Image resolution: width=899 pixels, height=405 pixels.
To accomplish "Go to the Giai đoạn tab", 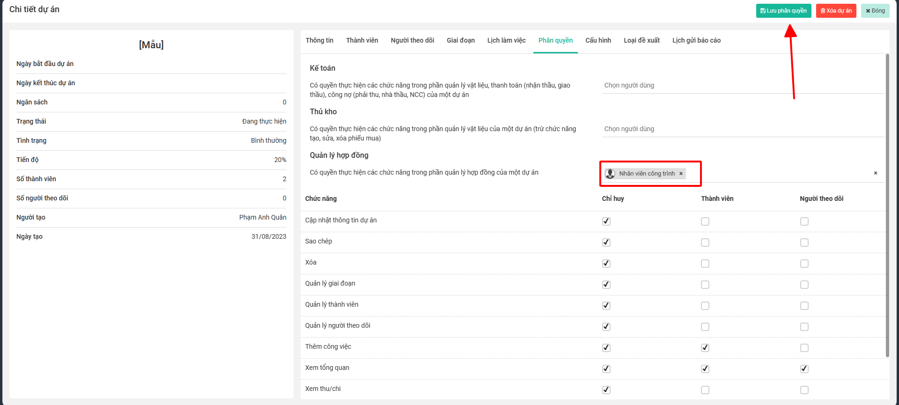I will click(460, 41).
